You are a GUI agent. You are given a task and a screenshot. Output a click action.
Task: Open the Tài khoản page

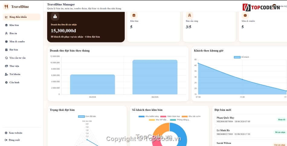point(21,74)
